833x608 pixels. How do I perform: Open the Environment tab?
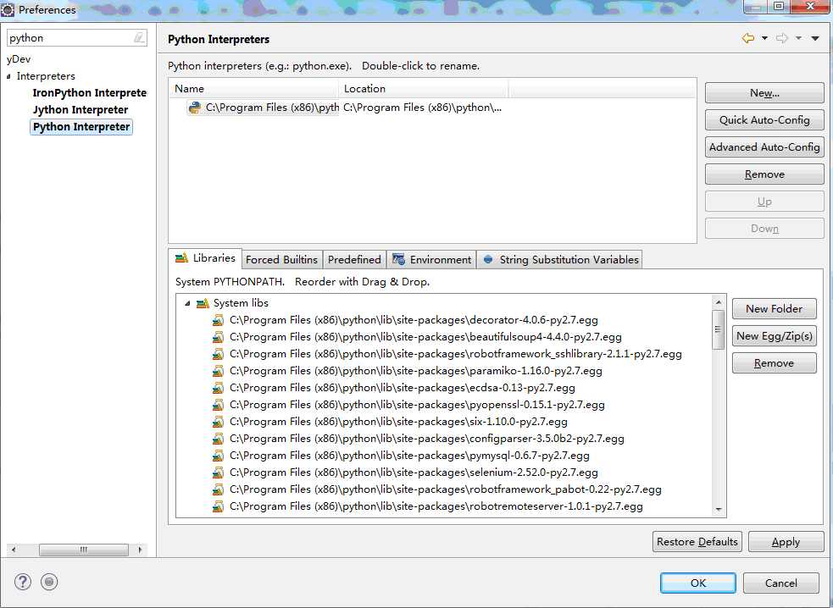click(x=431, y=260)
